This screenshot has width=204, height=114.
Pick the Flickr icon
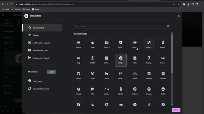click(x=135, y=60)
